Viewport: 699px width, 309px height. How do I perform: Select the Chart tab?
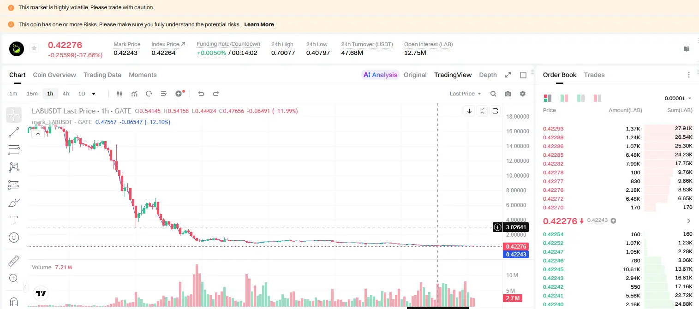pos(18,75)
